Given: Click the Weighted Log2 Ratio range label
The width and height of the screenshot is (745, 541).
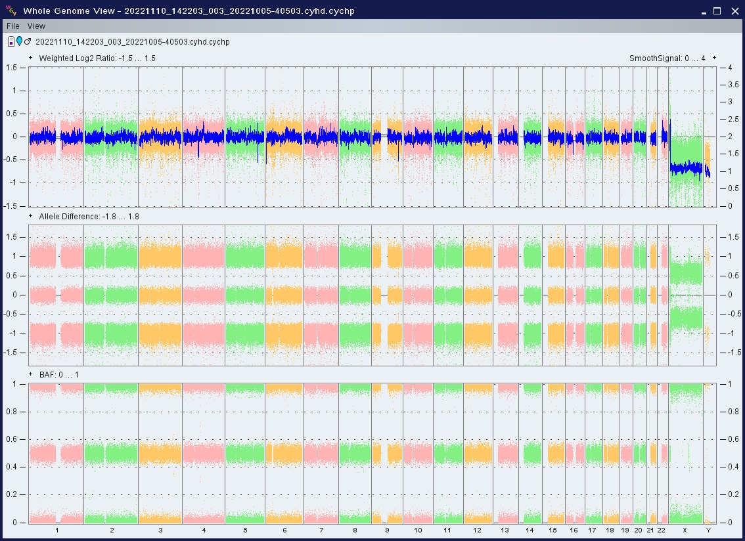Looking at the screenshot, I should click(97, 58).
